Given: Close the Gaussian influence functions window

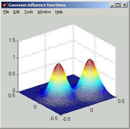Looking at the screenshot, I should pyautogui.click(x=125, y=5).
